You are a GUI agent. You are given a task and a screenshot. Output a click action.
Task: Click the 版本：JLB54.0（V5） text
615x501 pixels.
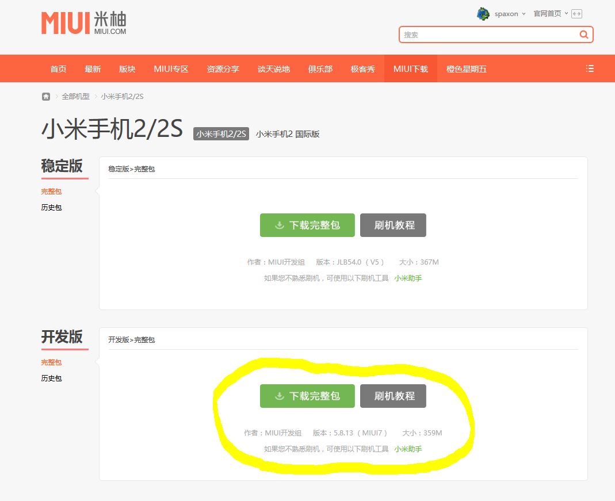click(350, 262)
